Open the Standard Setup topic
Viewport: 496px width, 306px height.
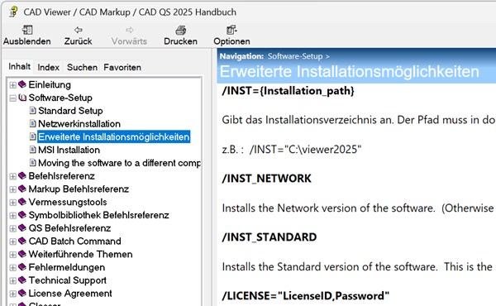(x=70, y=111)
